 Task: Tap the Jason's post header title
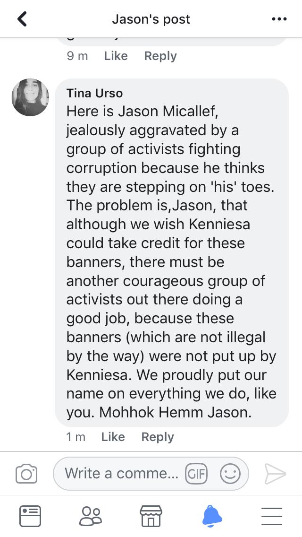coord(151,19)
